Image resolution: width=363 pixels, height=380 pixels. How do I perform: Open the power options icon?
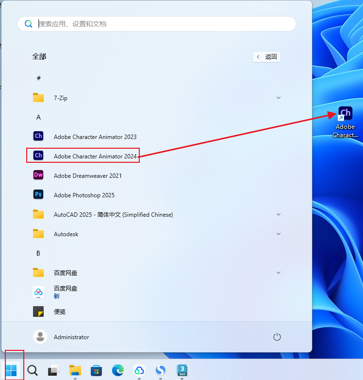point(277,337)
